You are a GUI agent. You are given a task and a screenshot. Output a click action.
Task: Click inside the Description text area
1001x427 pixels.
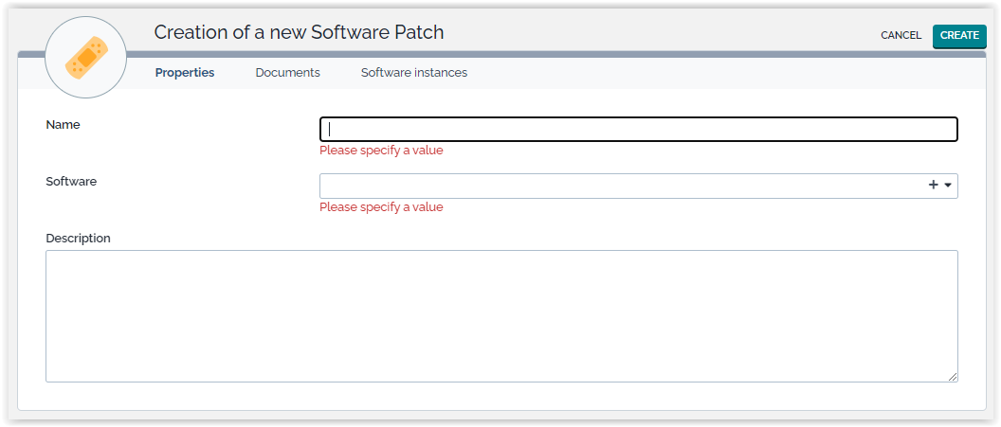[501, 316]
